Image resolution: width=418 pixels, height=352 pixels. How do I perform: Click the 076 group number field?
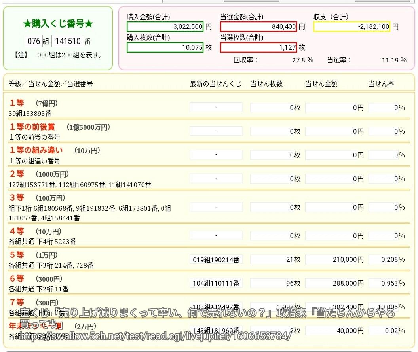[x=34, y=41]
